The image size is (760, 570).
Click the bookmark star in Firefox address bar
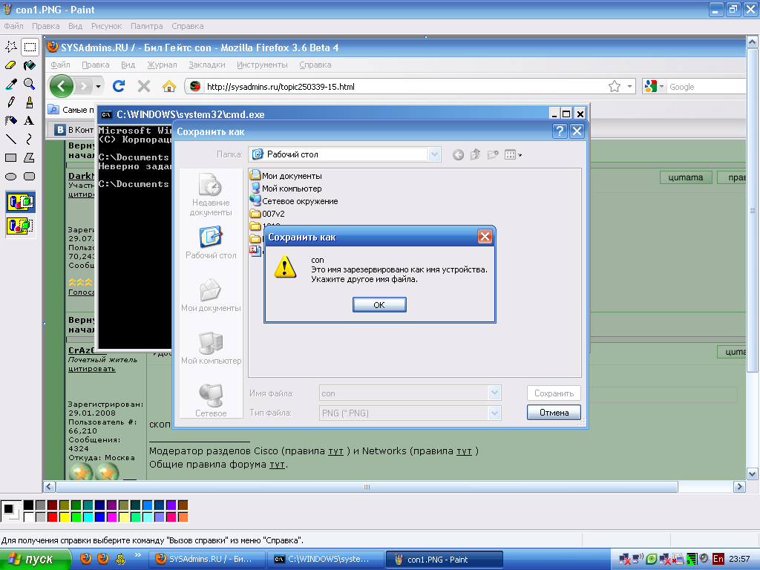tap(615, 87)
